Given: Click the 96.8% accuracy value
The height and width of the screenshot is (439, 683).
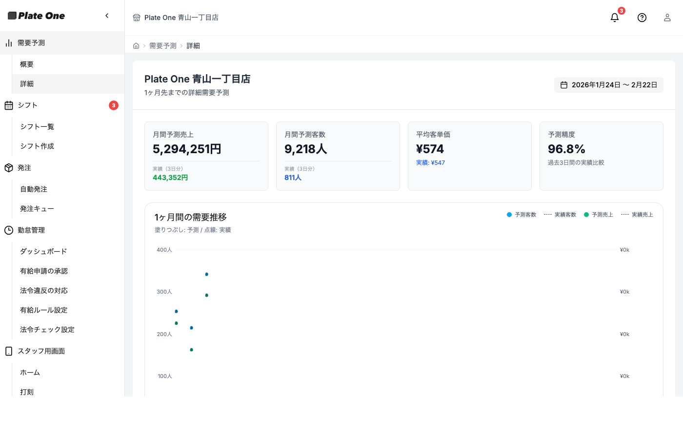Looking at the screenshot, I should pyautogui.click(x=566, y=149).
